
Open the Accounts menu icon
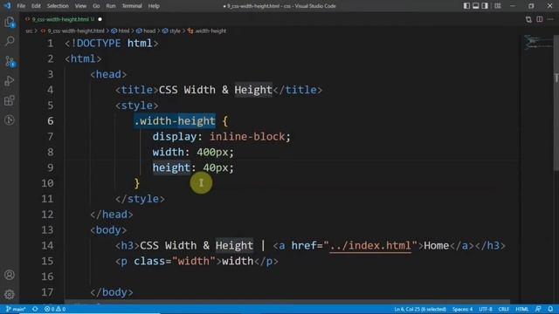point(10,275)
